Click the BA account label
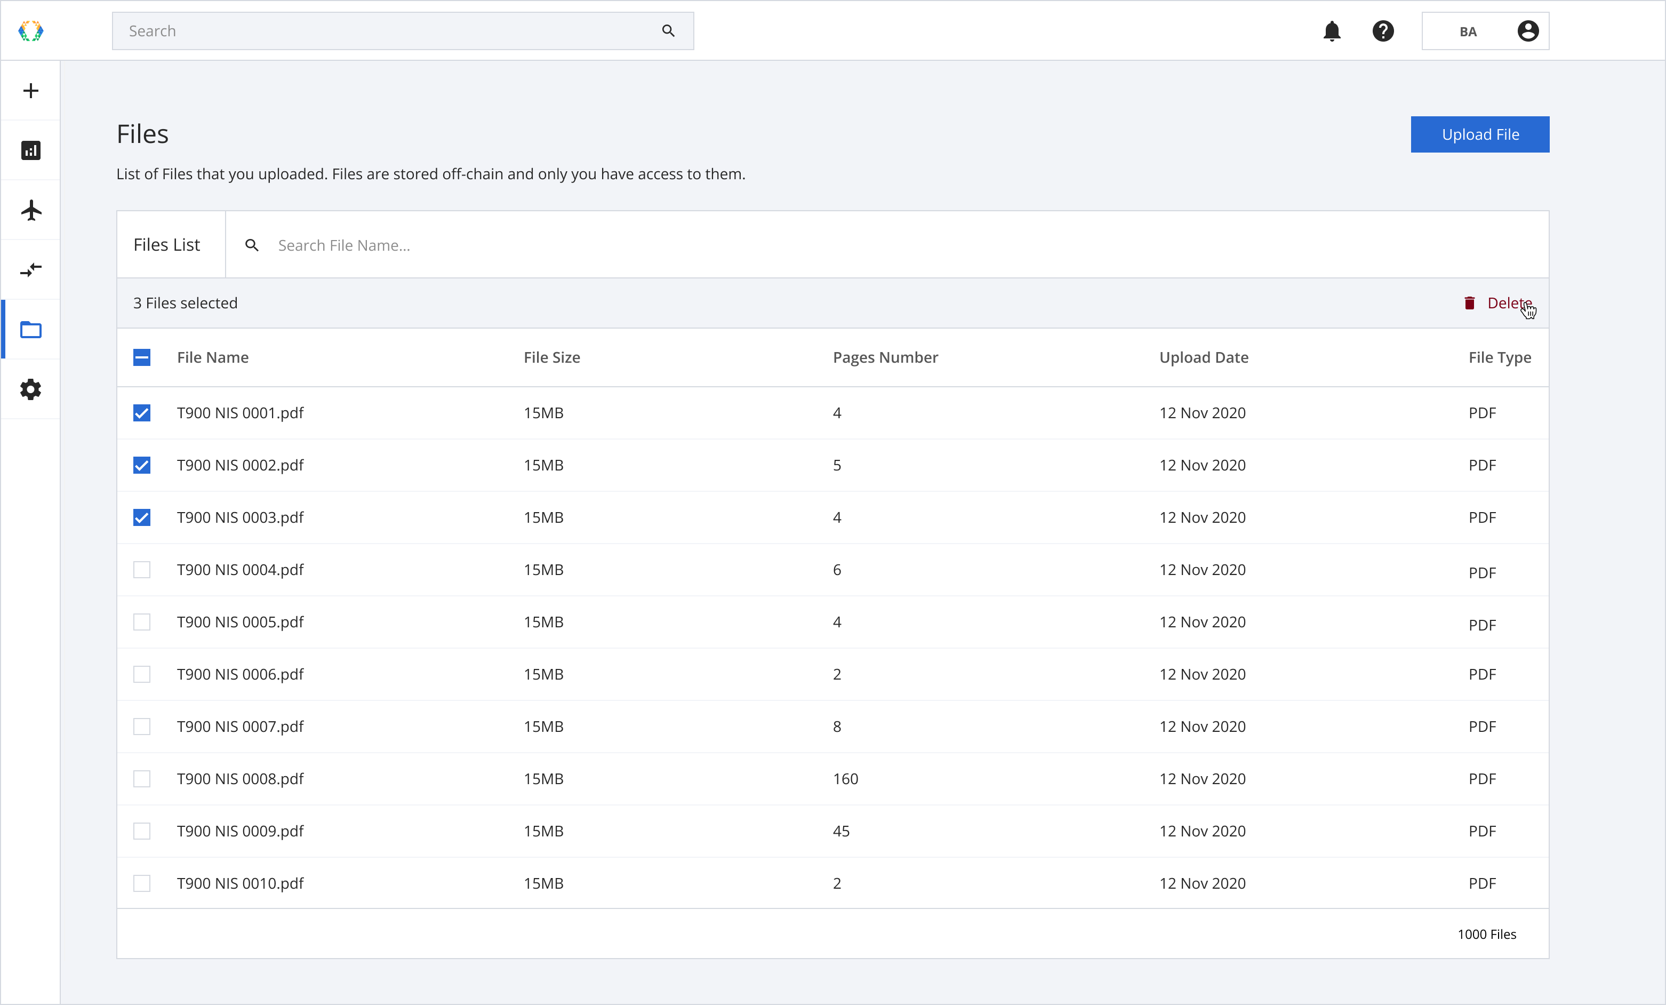This screenshot has height=1005, width=1666. [x=1467, y=32]
